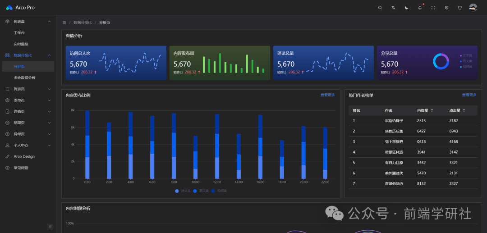The height and width of the screenshot is (233, 487).
Task: Open 常见问题 label in sidebar
Action: click(21, 168)
